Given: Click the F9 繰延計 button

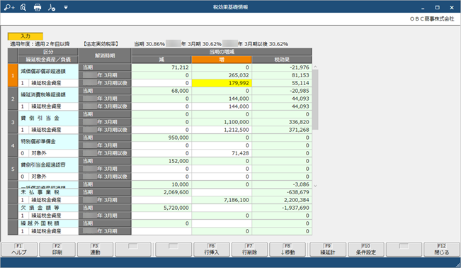Looking at the screenshot, I should coord(328,249).
